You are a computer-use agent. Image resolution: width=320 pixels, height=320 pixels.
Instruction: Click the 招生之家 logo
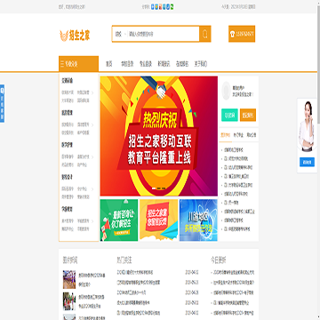coord(75,36)
